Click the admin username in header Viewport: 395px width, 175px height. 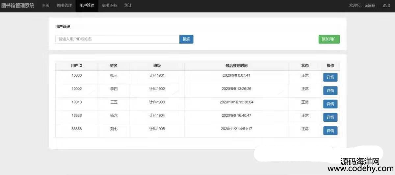click(370, 6)
